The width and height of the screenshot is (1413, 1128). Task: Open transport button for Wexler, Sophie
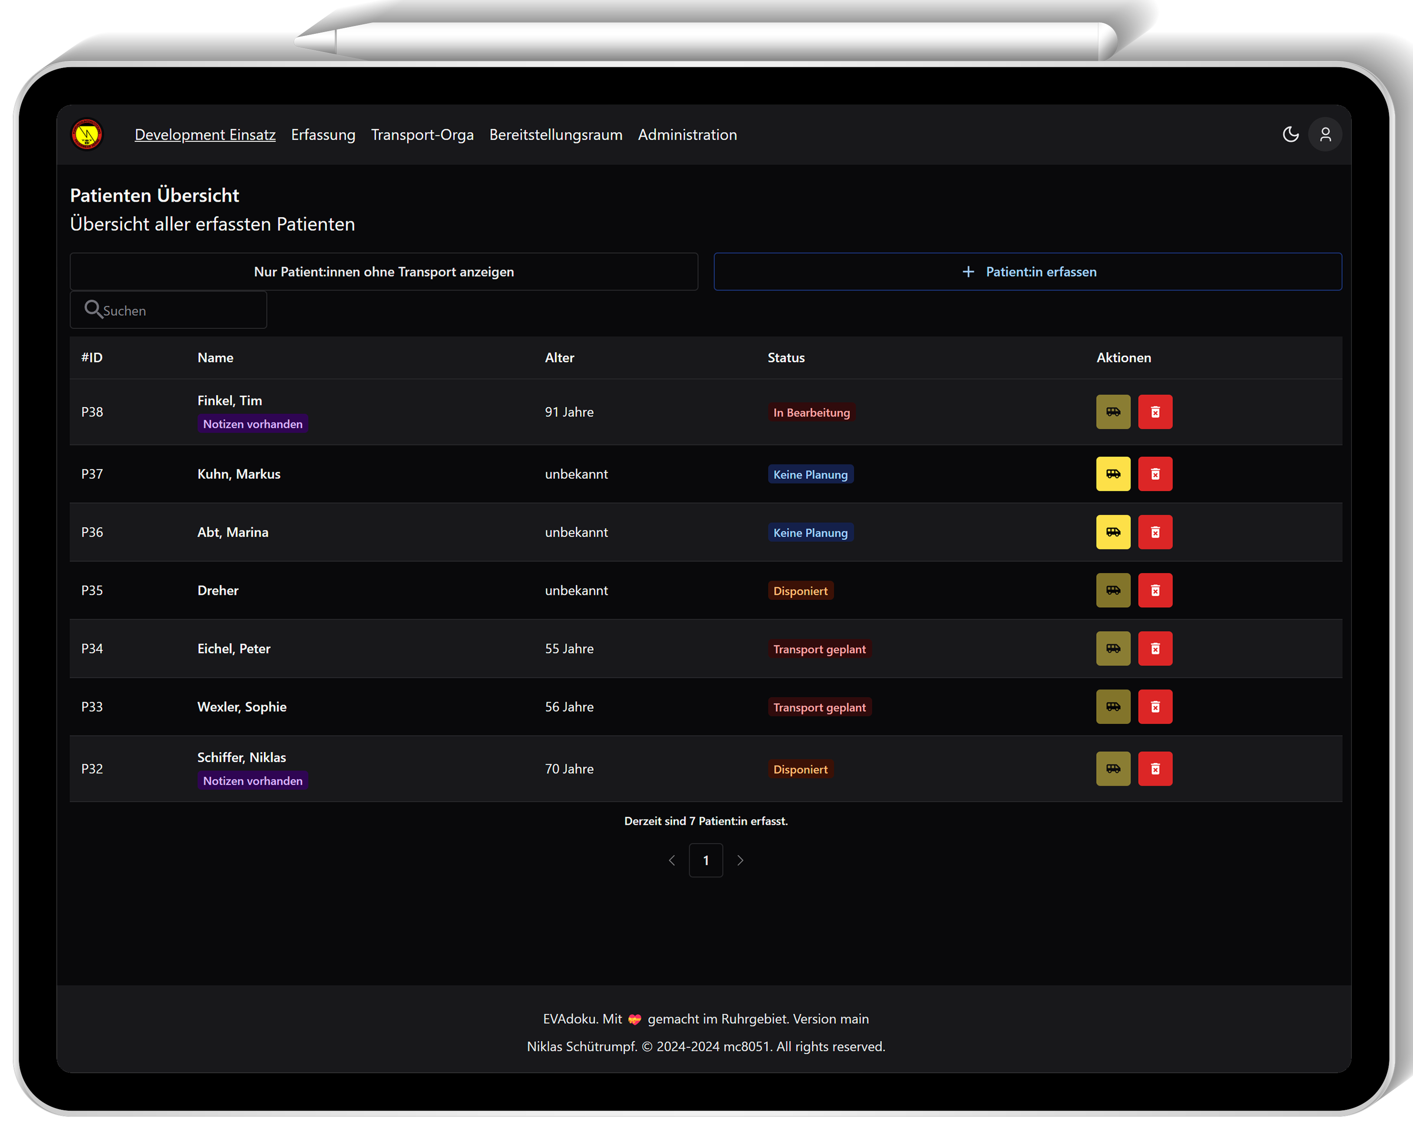coord(1113,706)
